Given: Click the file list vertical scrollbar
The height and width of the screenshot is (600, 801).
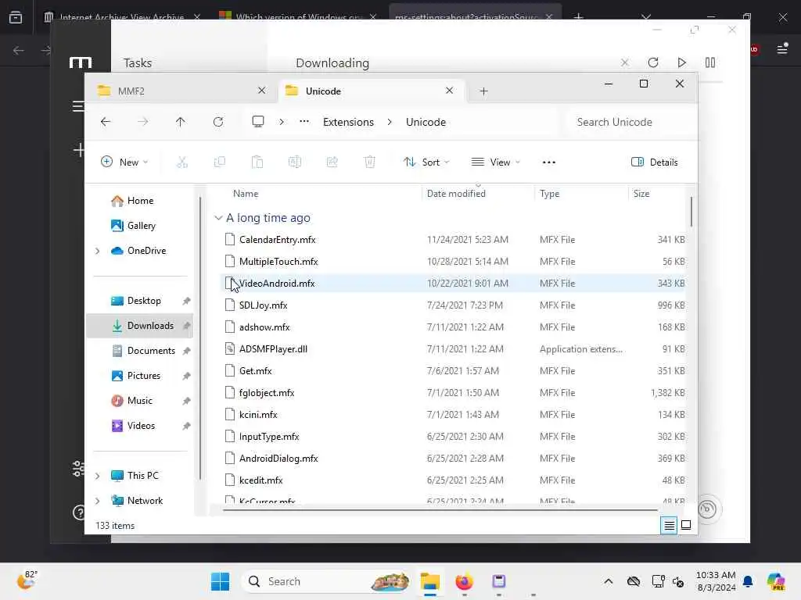Looking at the screenshot, I should coord(691,212).
